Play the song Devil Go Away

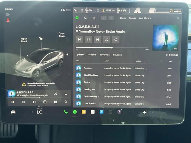pyautogui.click(x=126, y=97)
